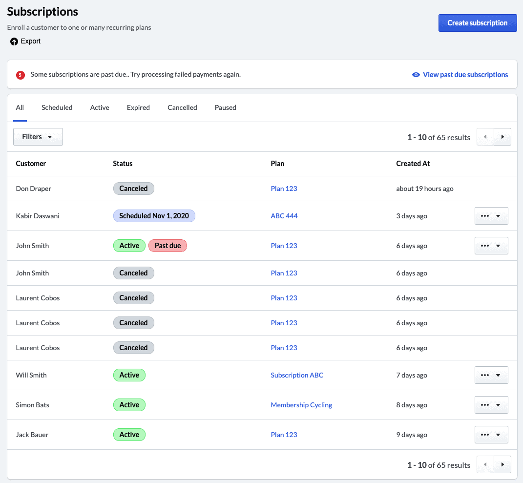This screenshot has width=523, height=483.
Task: Open actions menu for Simon Bats
Action: point(491,405)
